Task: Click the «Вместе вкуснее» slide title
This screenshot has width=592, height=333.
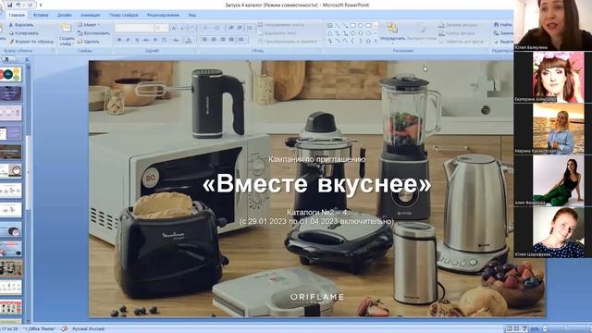Action: click(316, 184)
